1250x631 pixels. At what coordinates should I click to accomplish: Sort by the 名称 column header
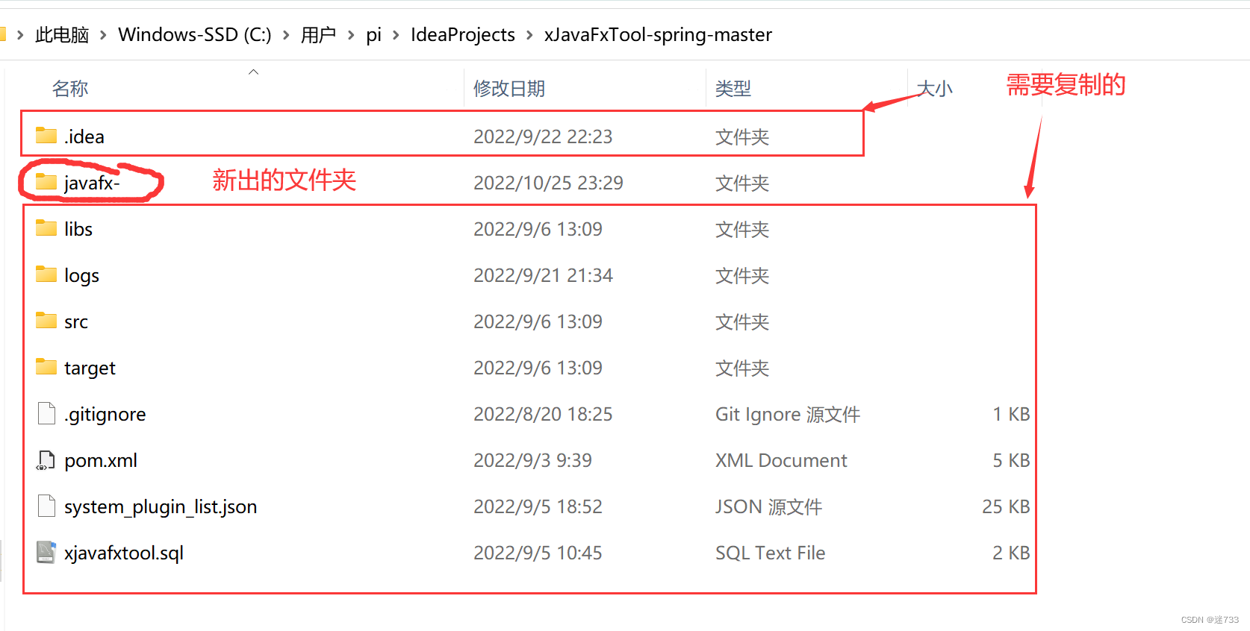coord(70,89)
